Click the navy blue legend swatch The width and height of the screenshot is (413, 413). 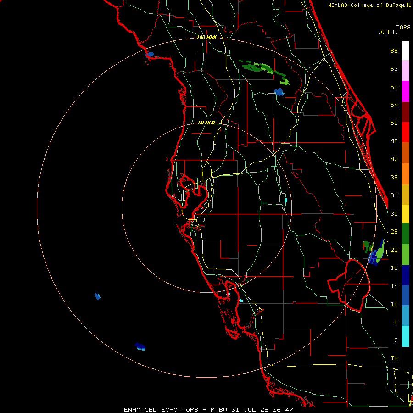(405, 275)
